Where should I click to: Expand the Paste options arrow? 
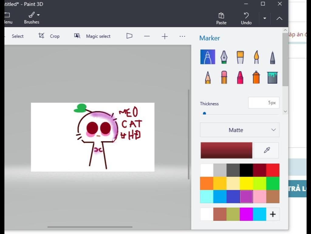point(265,18)
